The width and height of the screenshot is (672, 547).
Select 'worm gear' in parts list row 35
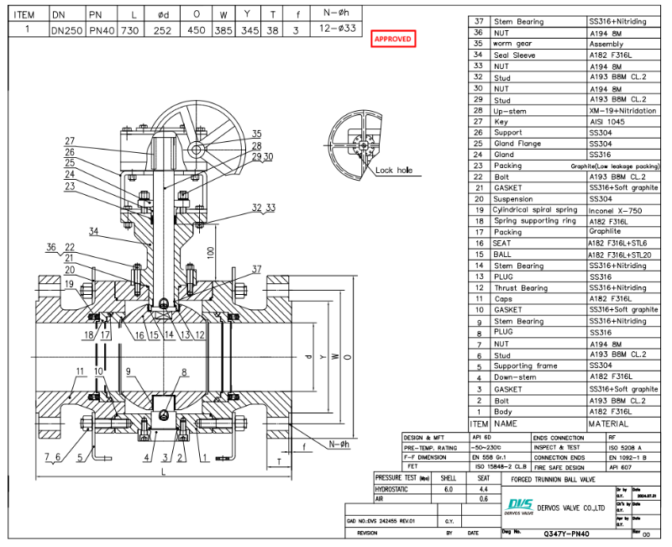click(512, 44)
